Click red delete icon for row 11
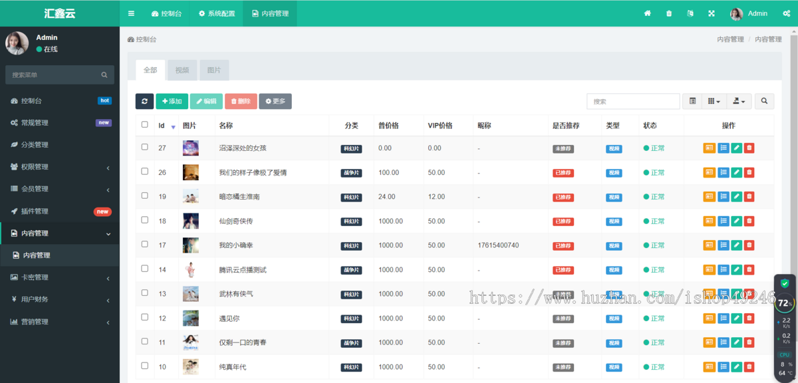Screen dimensions: 798x383 pyautogui.click(x=749, y=342)
